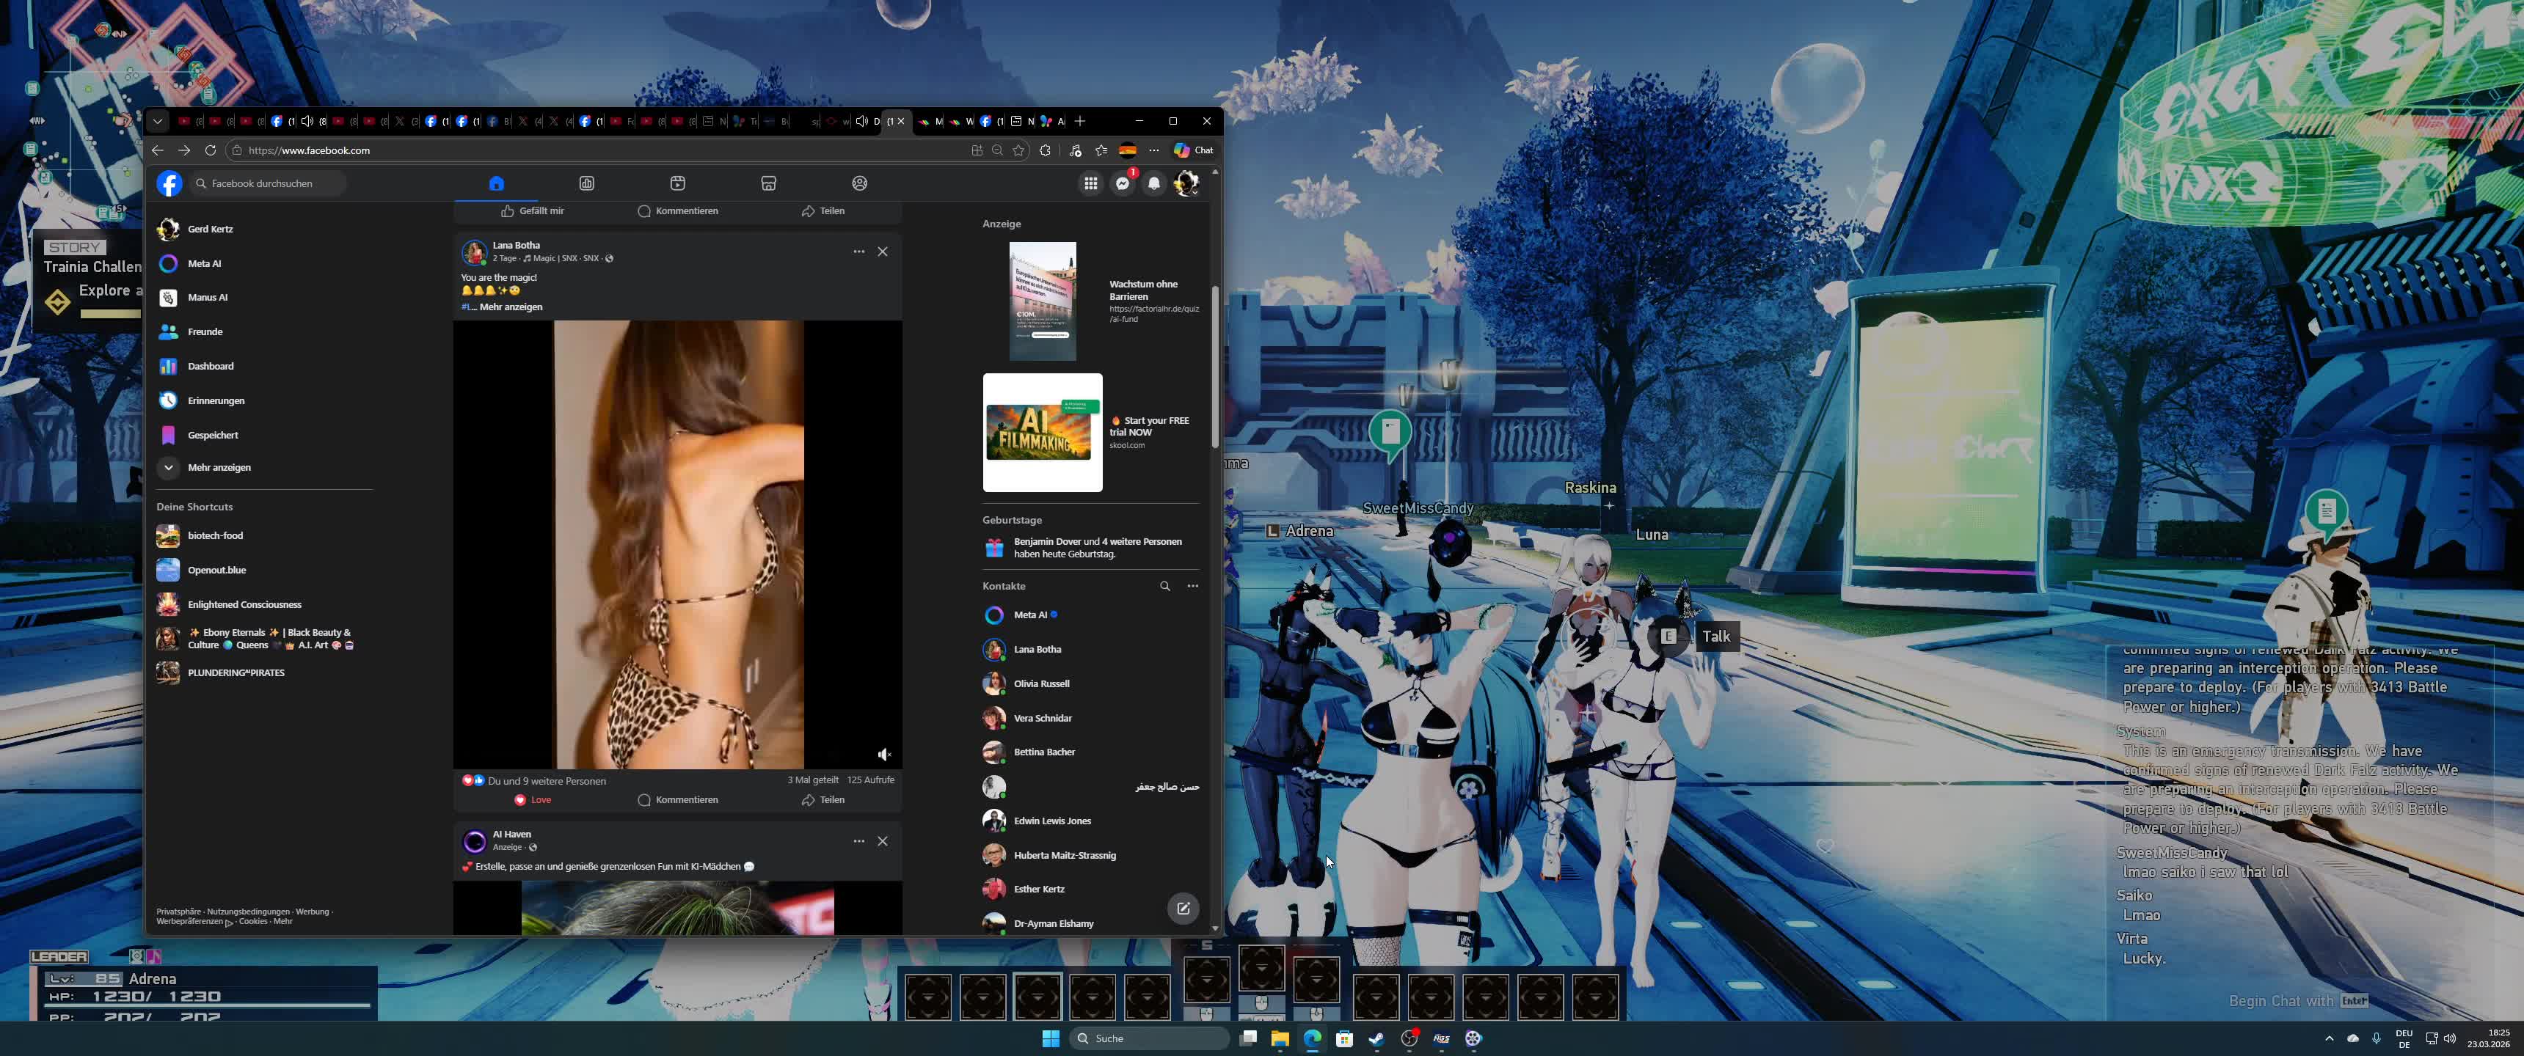This screenshot has width=2524, height=1056.
Task: Open options menu on Lana Botha post
Action: tap(858, 252)
